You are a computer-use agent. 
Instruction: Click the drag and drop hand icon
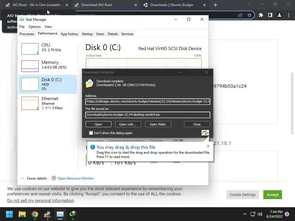[x=205, y=133]
